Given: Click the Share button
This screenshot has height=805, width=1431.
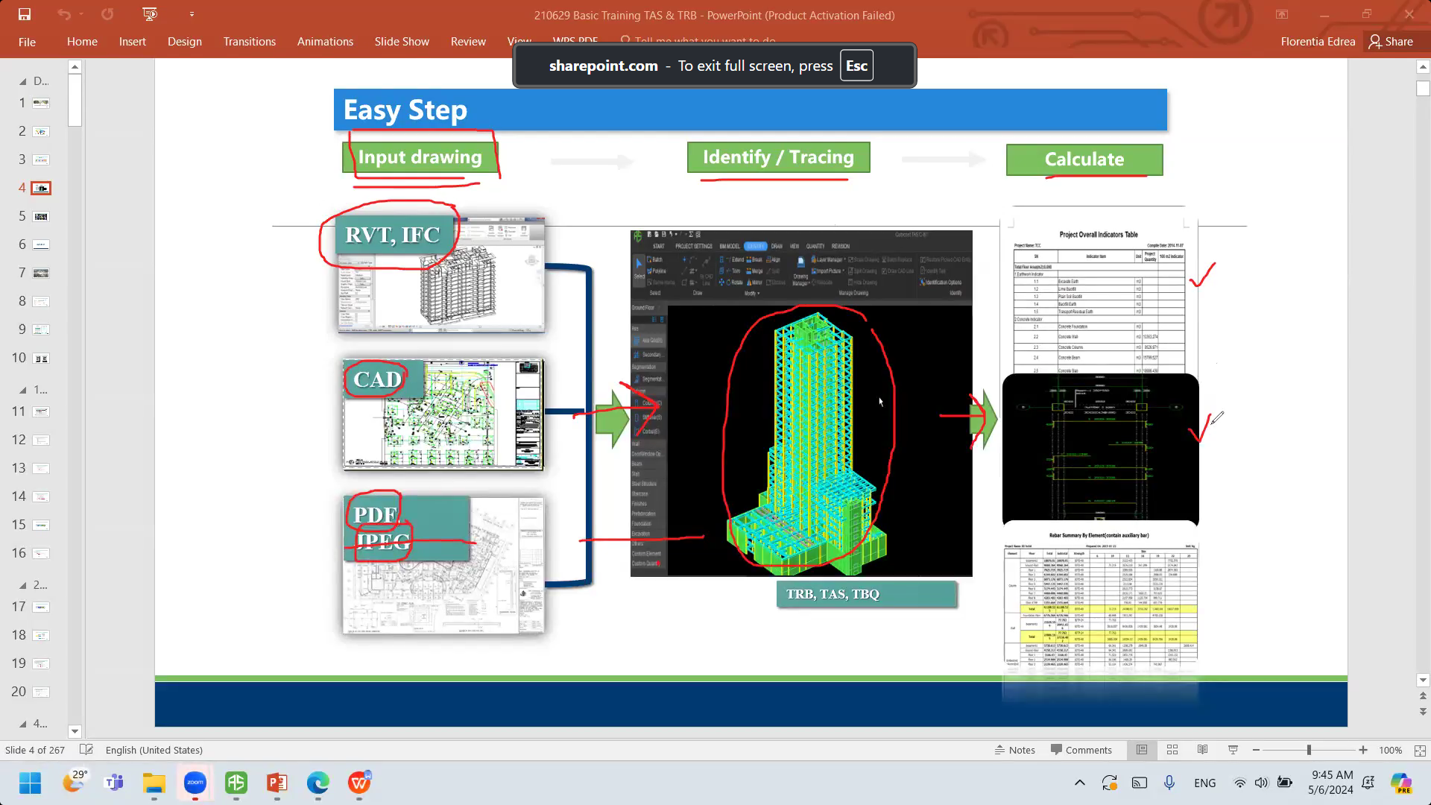Looking at the screenshot, I should tap(1391, 42).
